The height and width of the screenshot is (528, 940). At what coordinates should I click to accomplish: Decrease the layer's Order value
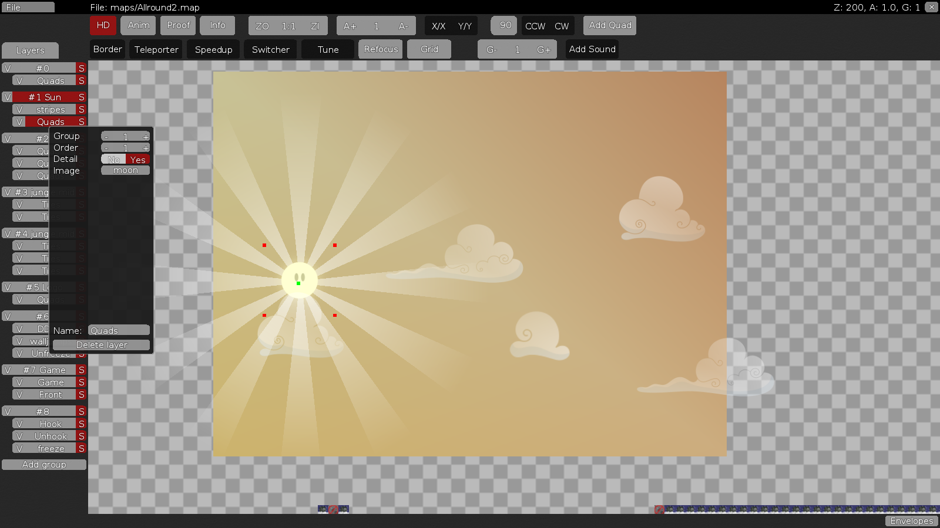(106, 148)
